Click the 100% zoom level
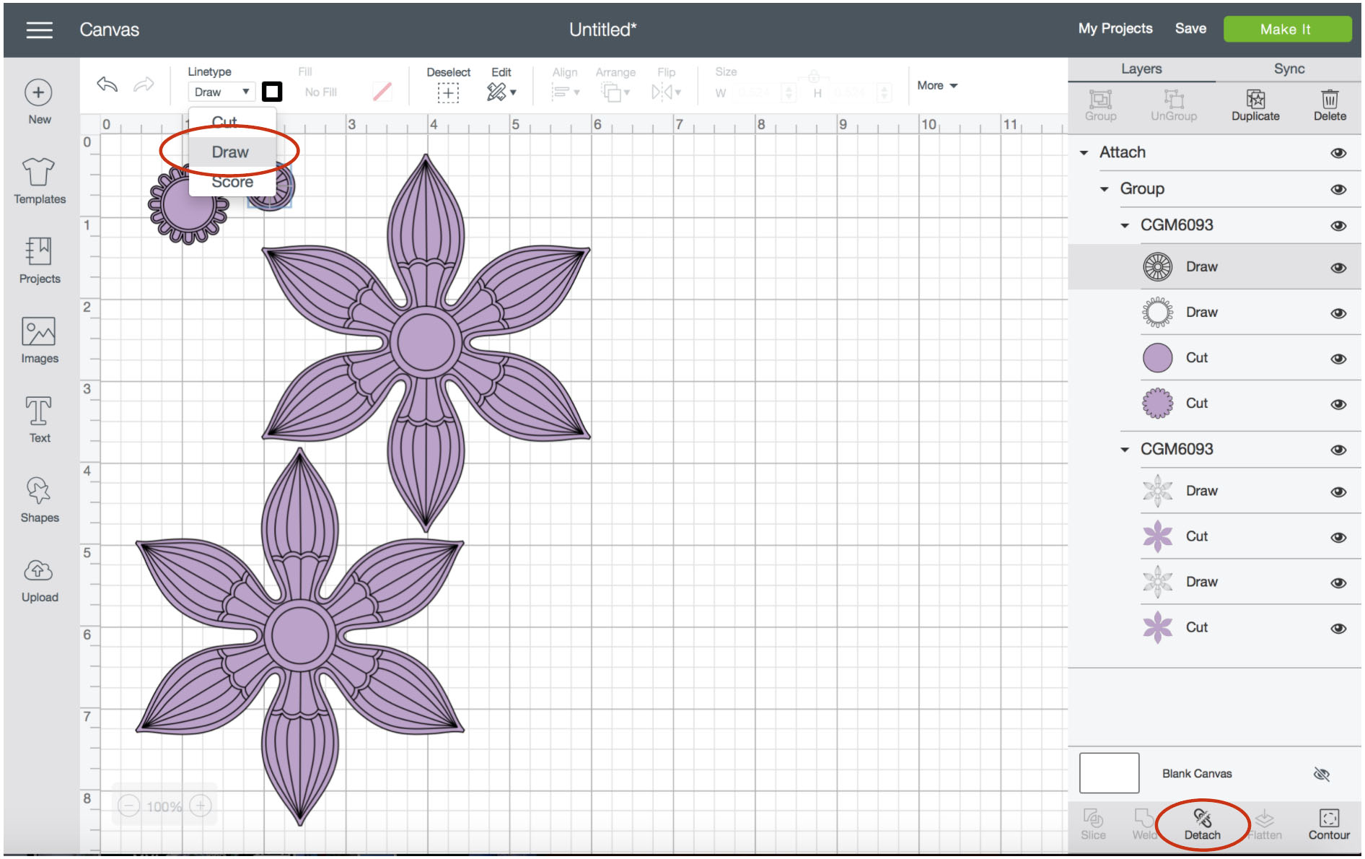1365x859 pixels. [x=164, y=806]
